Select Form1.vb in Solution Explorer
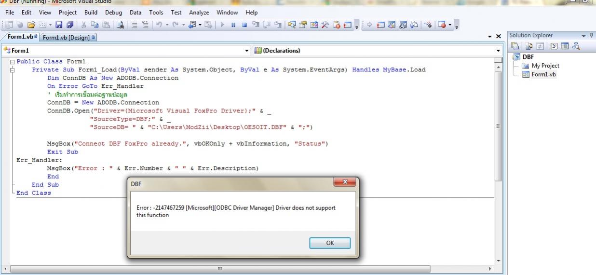 click(x=544, y=74)
